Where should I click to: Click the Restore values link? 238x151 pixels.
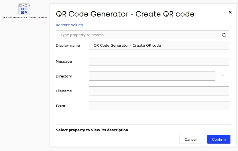[69, 25]
